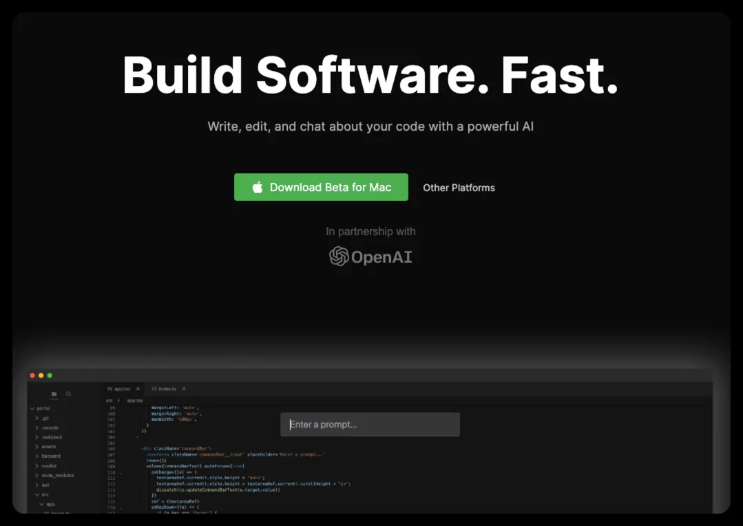This screenshot has width=743, height=526.
Task: Expand the out folder
Action: (42, 485)
